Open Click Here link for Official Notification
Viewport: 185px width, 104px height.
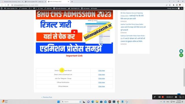point(101,82)
